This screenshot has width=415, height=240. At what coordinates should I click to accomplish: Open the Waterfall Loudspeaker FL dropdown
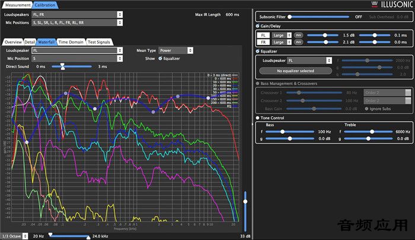pyautogui.click(x=77, y=50)
